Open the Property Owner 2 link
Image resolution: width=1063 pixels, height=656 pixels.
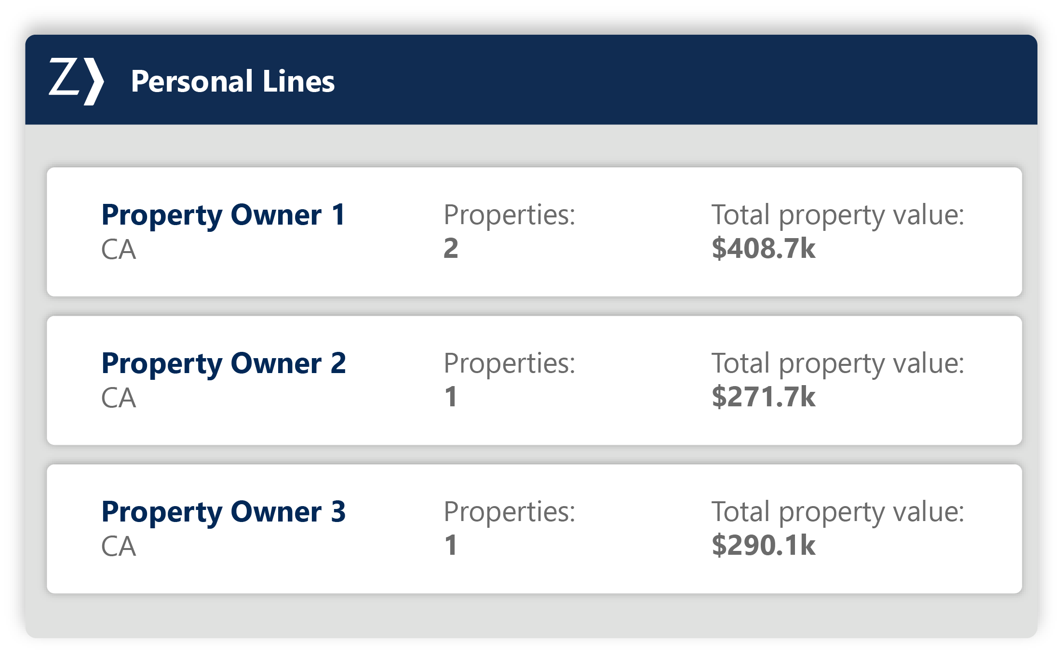point(223,363)
